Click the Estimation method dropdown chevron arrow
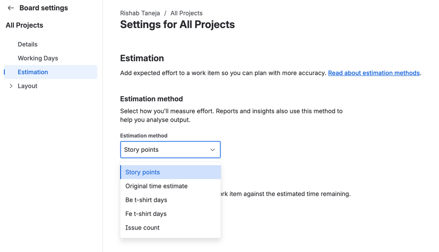 [212, 150]
